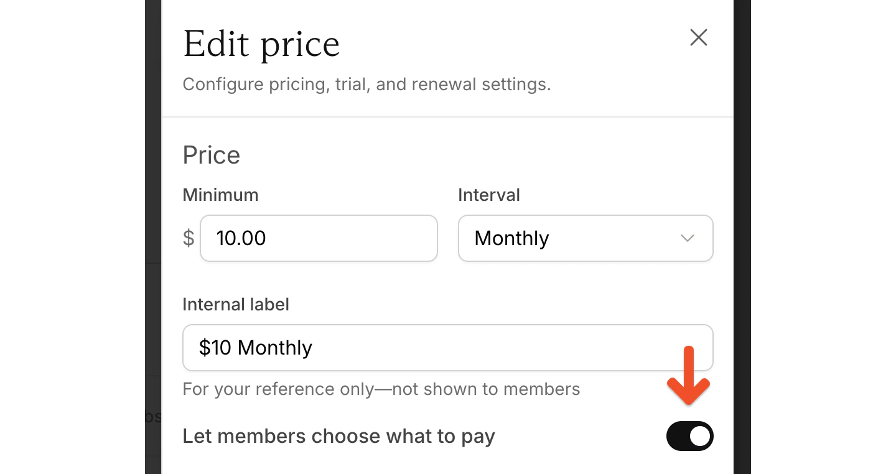Click the Minimum price field
The width and height of the screenshot is (896, 474).
click(319, 238)
